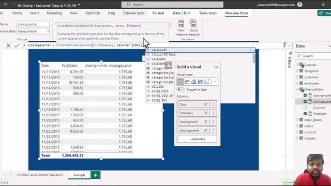
Task: Expand the formula bar chevron
Action: pos(290,45)
